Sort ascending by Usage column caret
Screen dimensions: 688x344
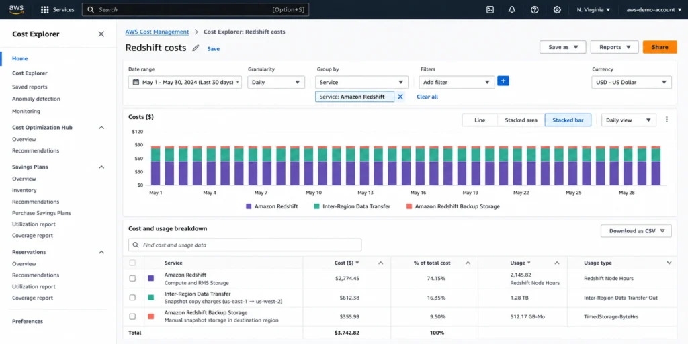coord(557,263)
